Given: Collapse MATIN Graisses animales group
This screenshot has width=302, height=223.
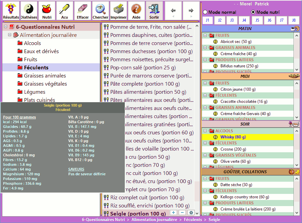Looking at the screenshot, I should coord(205,48).
